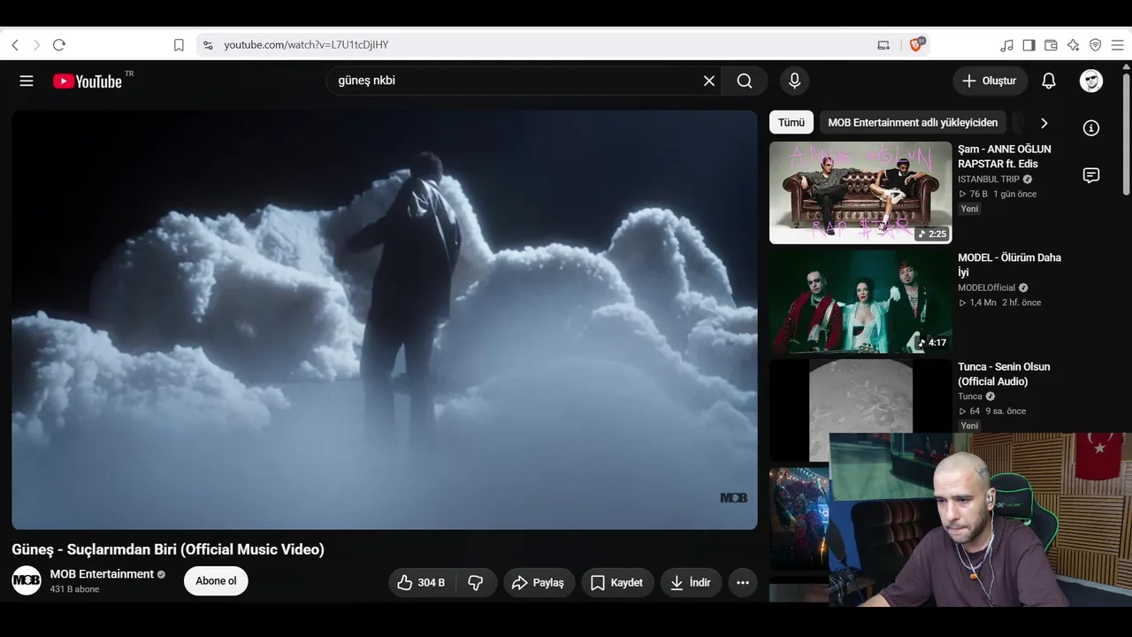Viewport: 1132px width, 637px height.
Task: Visit the MODELOfficial channel
Action: click(986, 288)
